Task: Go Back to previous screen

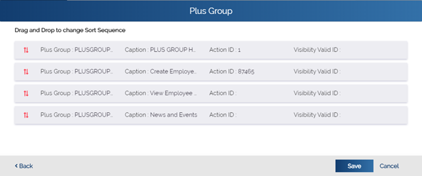Action: click(24, 166)
